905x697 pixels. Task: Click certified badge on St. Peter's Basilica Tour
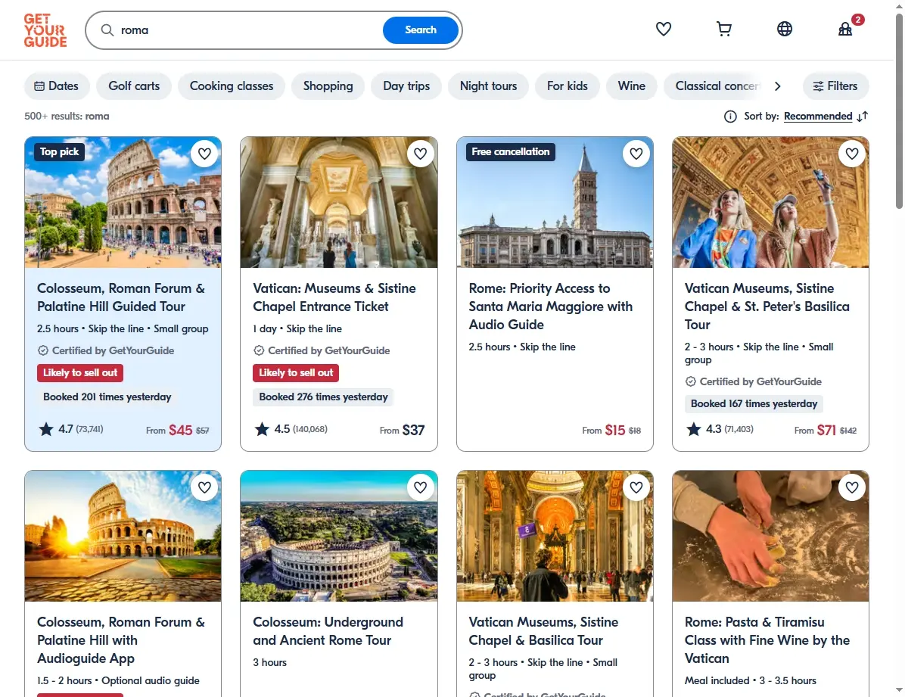(754, 381)
